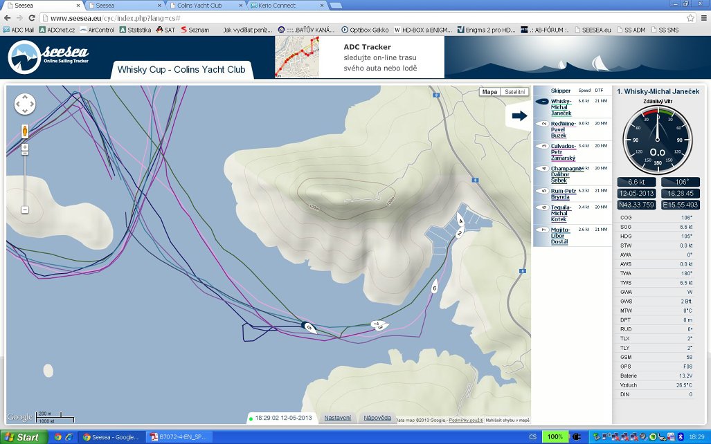Click the map zoom slider track

point(25,178)
